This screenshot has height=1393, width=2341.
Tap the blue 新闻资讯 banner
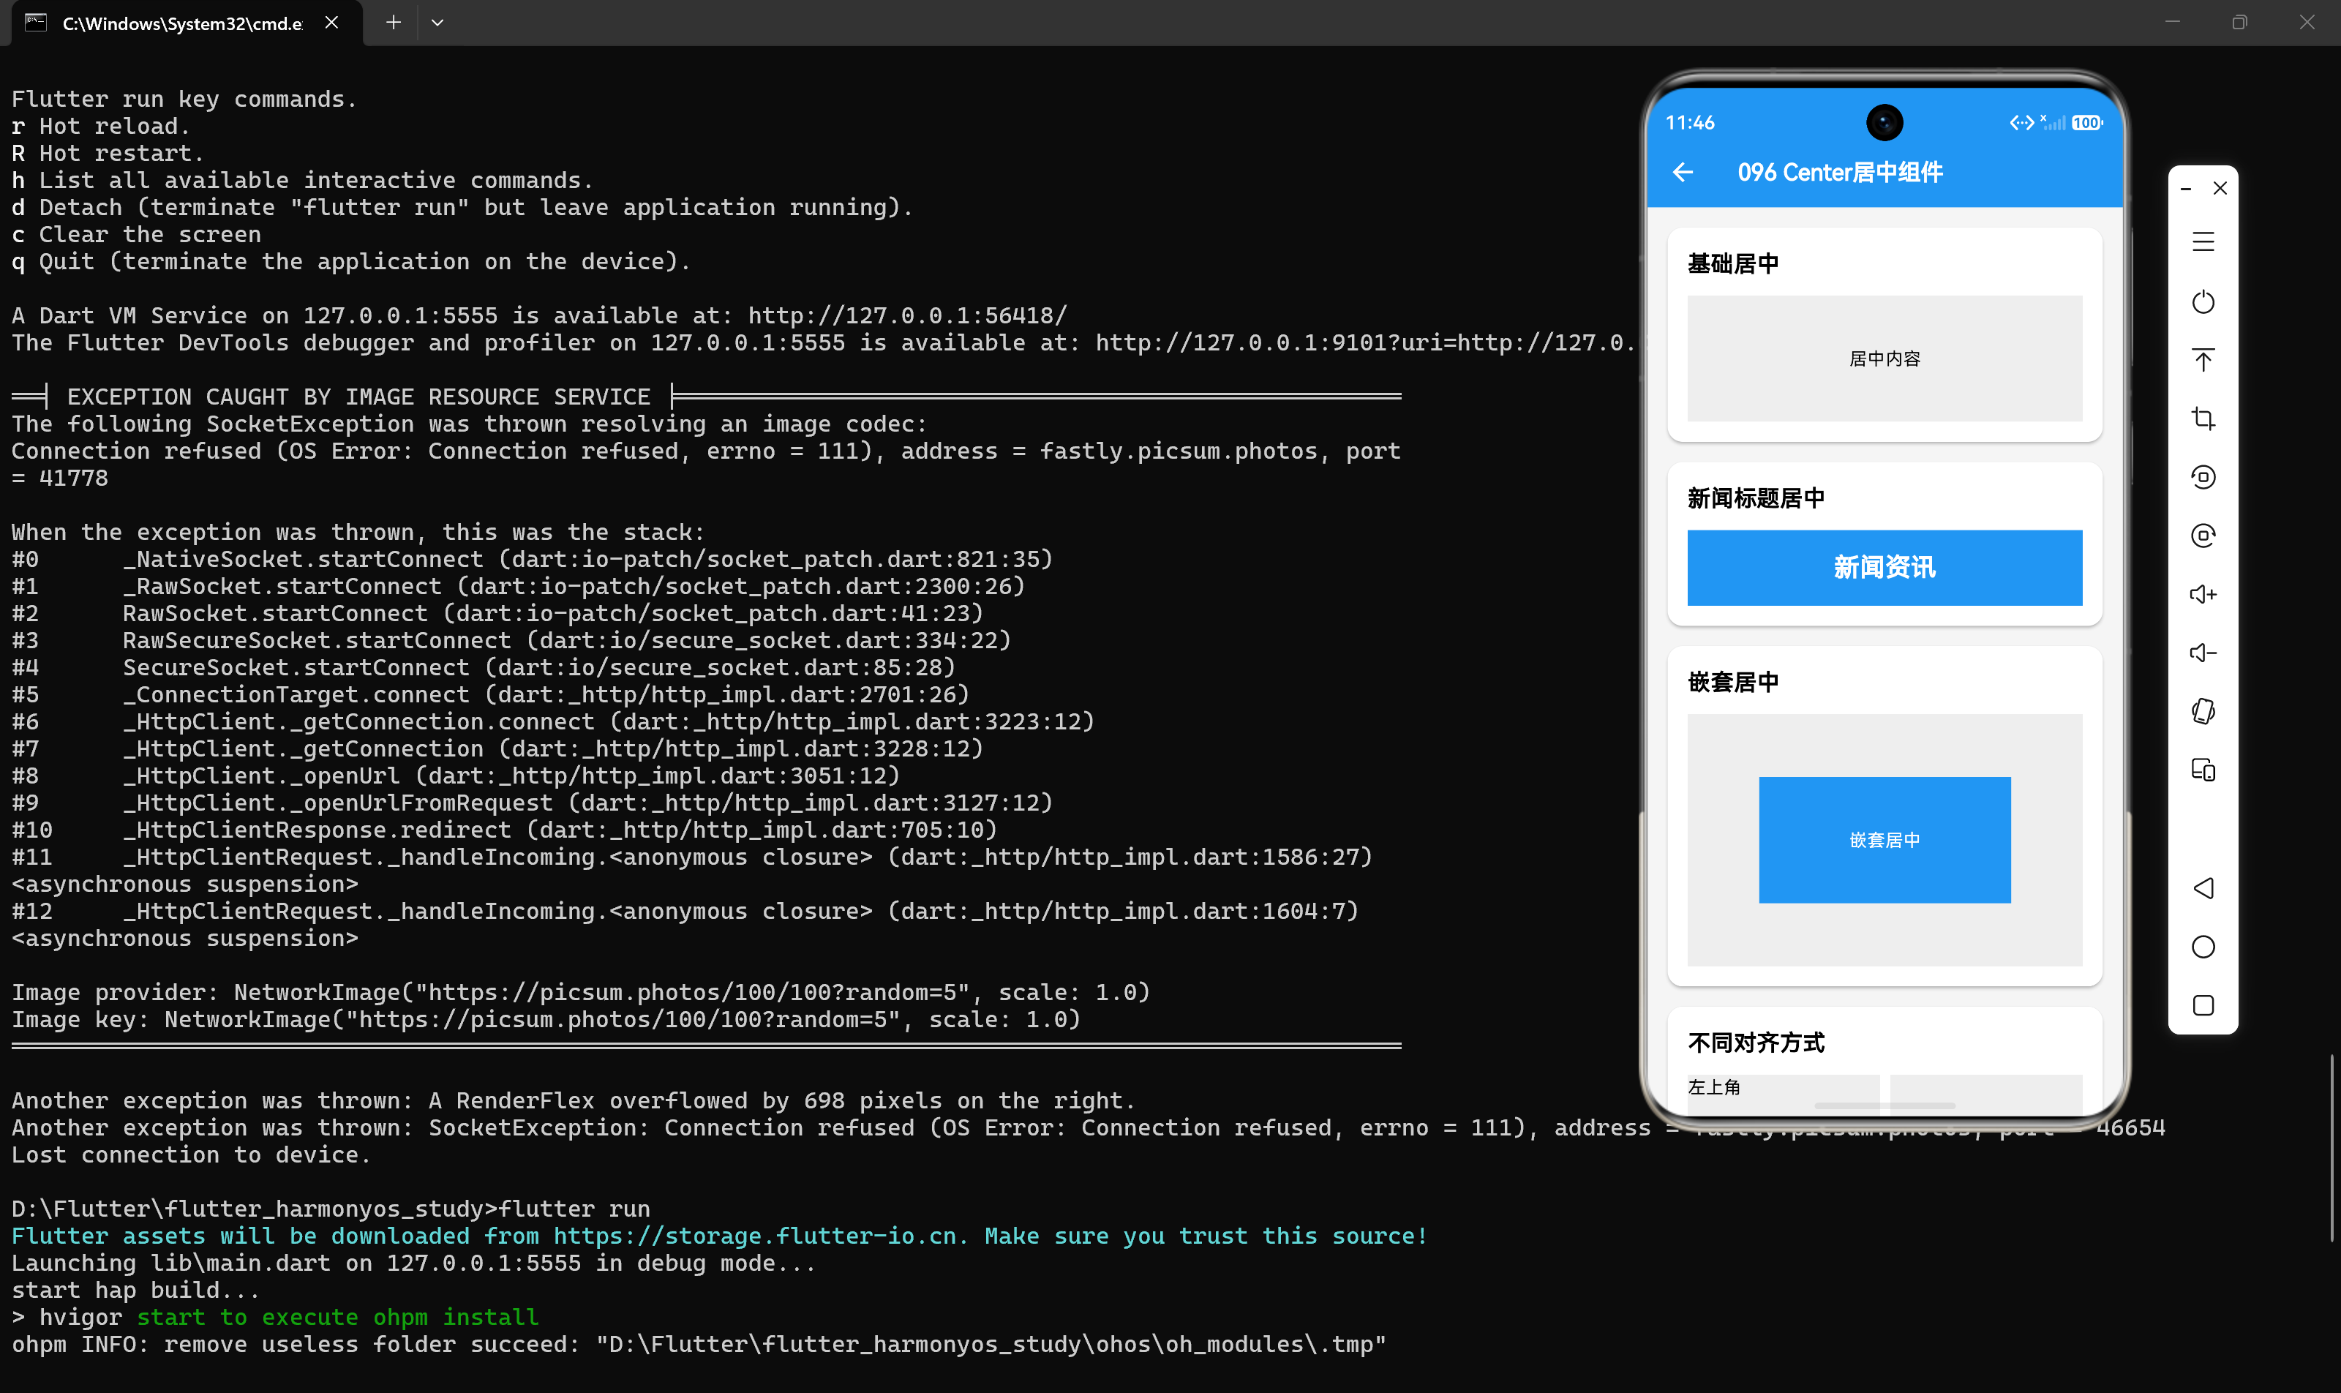click(x=1884, y=567)
